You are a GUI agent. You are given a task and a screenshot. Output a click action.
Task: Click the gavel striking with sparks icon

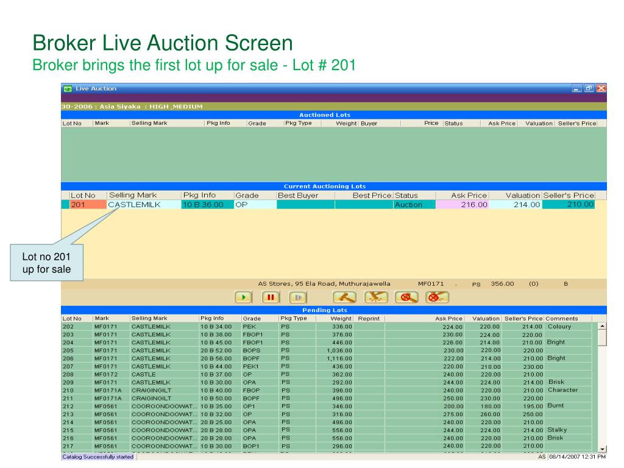click(375, 297)
